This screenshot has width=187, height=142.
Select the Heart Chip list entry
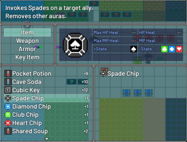[x=47, y=123]
